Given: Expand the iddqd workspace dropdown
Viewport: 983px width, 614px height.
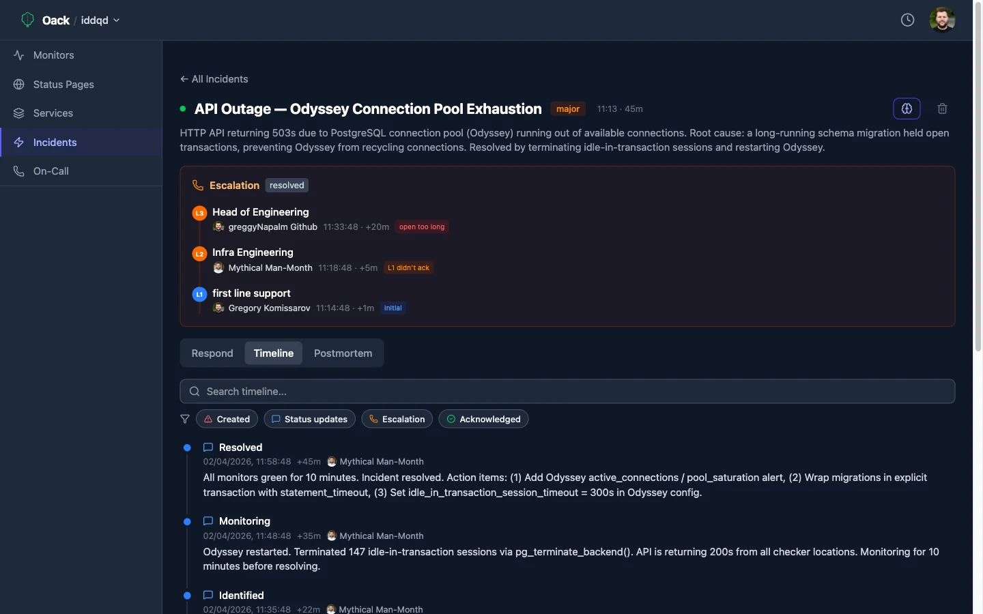Looking at the screenshot, I should (x=100, y=20).
